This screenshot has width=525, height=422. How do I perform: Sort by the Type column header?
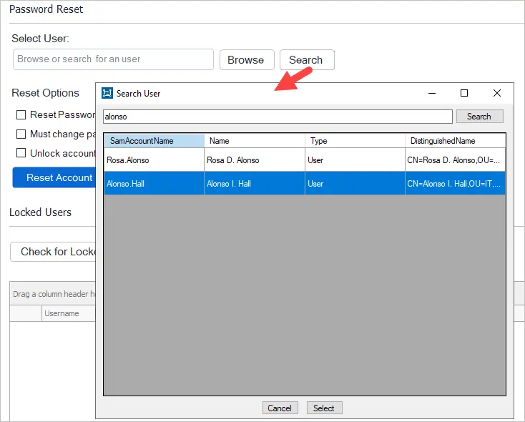[x=355, y=141]
